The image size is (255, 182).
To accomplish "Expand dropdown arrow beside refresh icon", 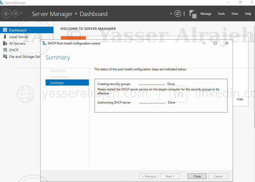I will click(171, 14).
